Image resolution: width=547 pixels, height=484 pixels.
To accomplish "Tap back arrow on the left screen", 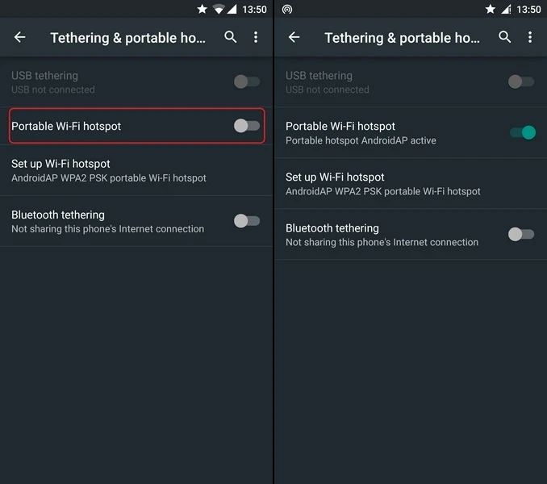I will (20, 37).
